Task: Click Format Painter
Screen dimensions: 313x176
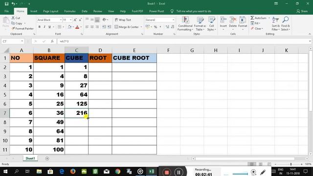Action: (x=22, y=28)
